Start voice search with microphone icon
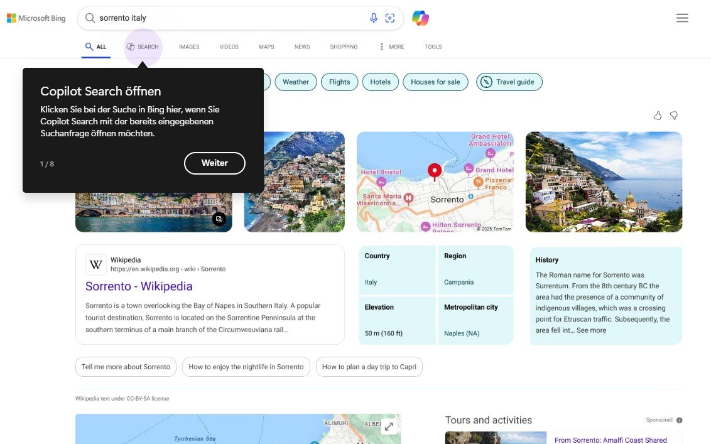This screenshot has height=444, width=711. tap(373, 18)
